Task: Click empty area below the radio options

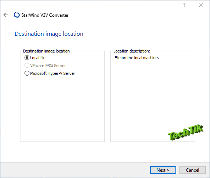Action: click(x=62, y=107)
